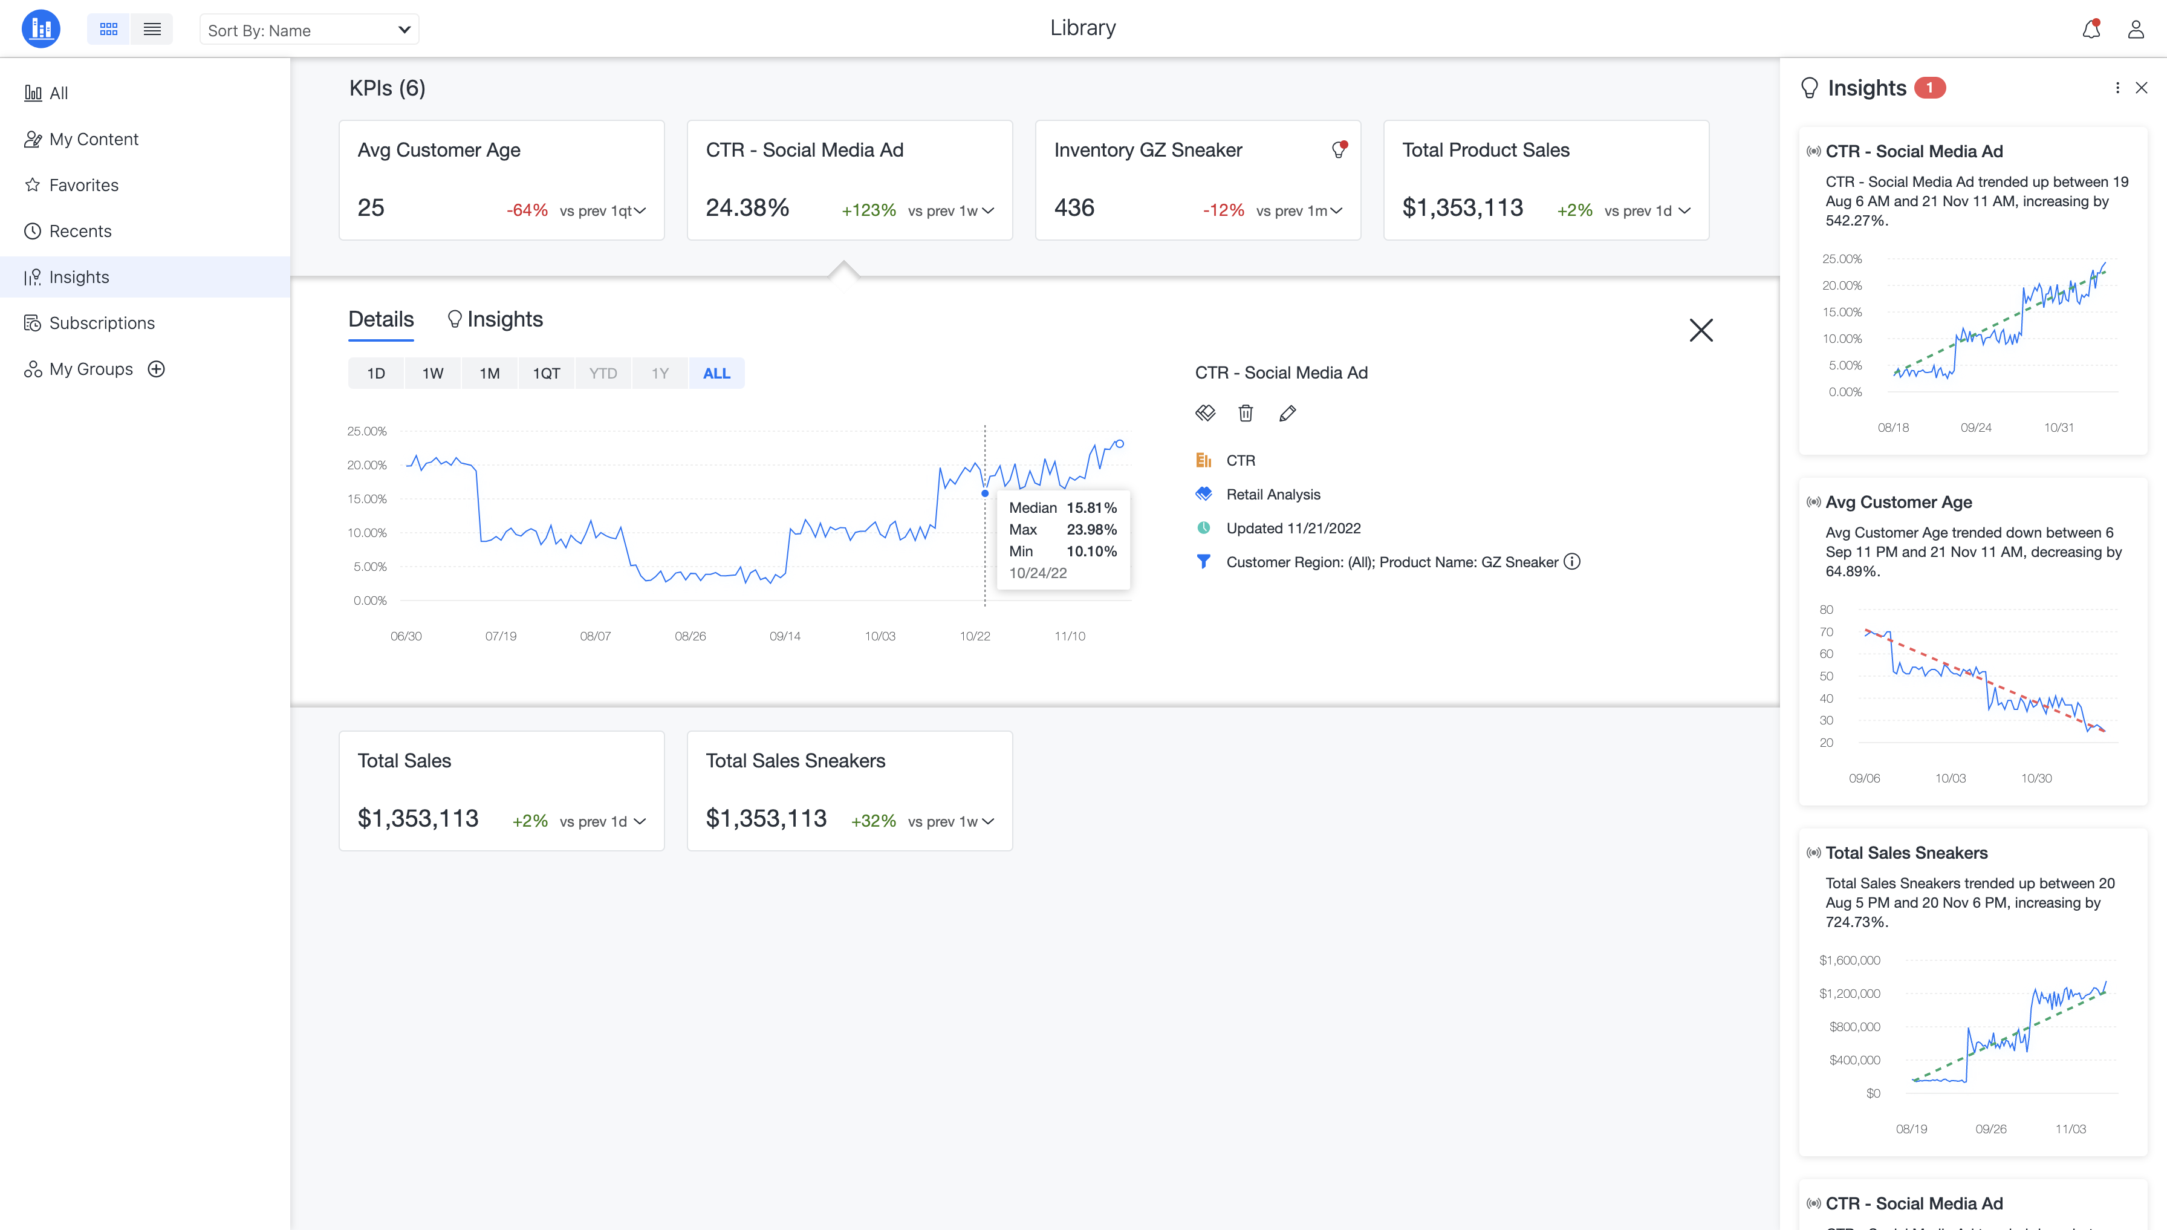Open the notifications bell
This screenshot has height=1230, width=2167.
[2091, 30]
